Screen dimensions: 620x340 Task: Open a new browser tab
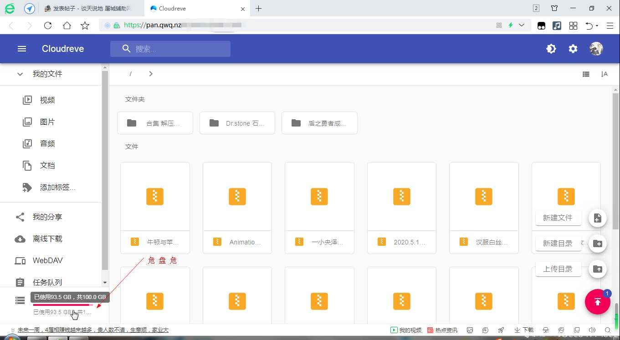[259, 8]
